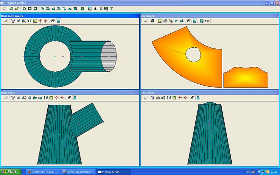Click the cascade windows icon in Rzut z góry
The image size is (280, 175).
69,98
